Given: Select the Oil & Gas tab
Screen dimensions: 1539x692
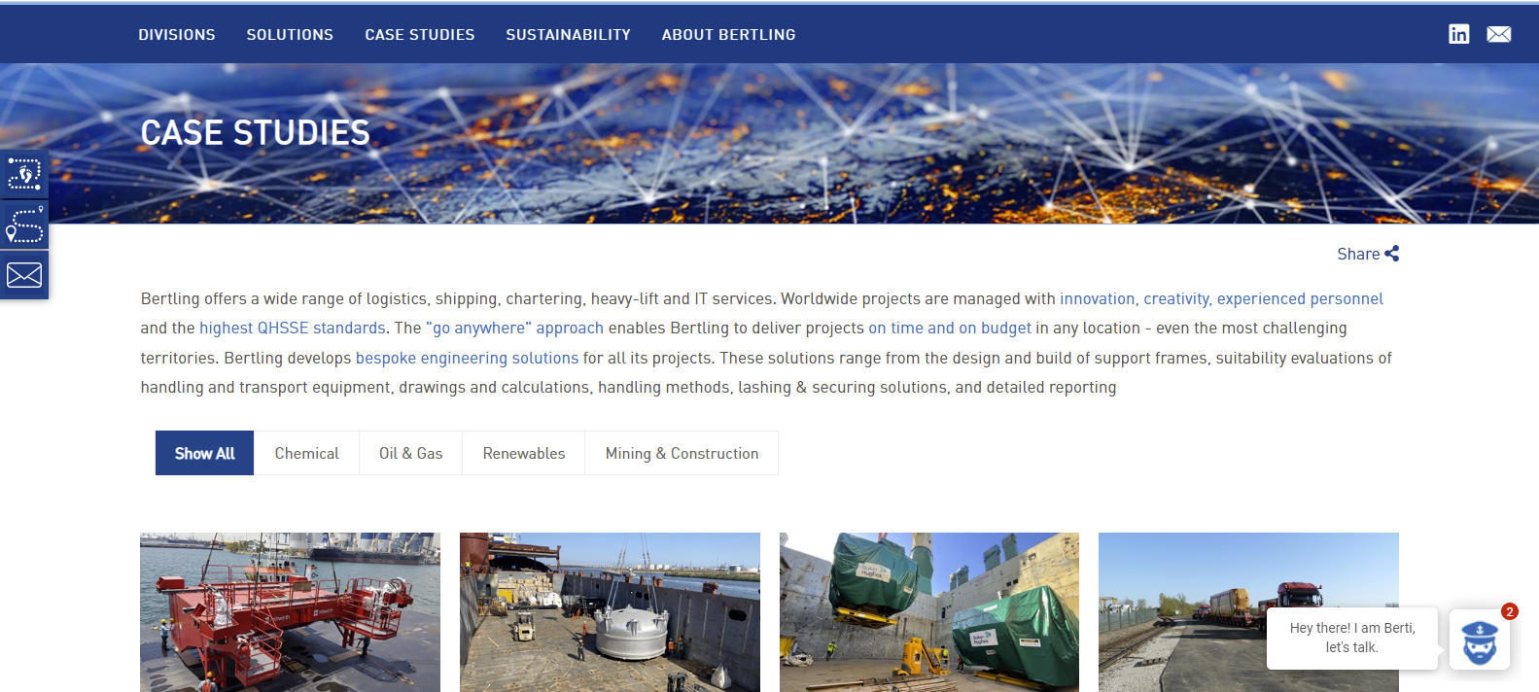Looking at the screenshot, I should [410, 453].
